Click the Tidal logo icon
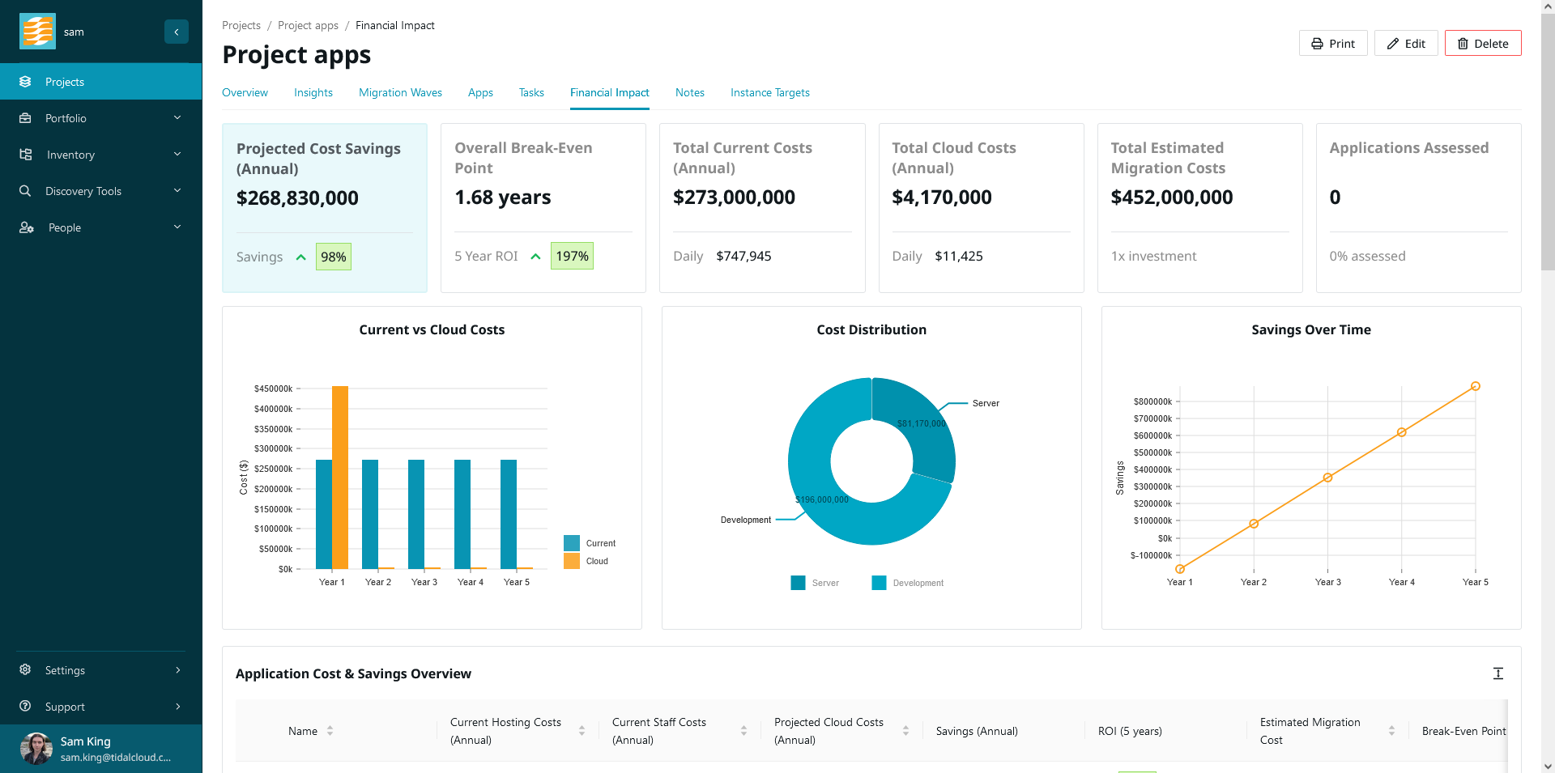The width and height of the screenshot is (1555, 773). [x=37, y=32]
